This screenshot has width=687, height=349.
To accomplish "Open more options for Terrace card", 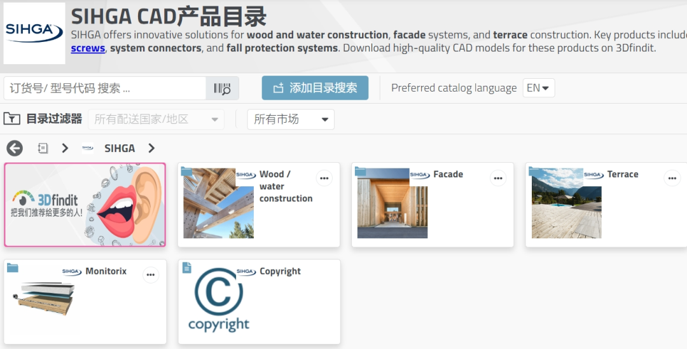I will 672,178.
